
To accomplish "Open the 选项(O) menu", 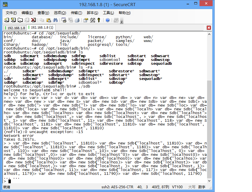I will [x=60, y=13].
